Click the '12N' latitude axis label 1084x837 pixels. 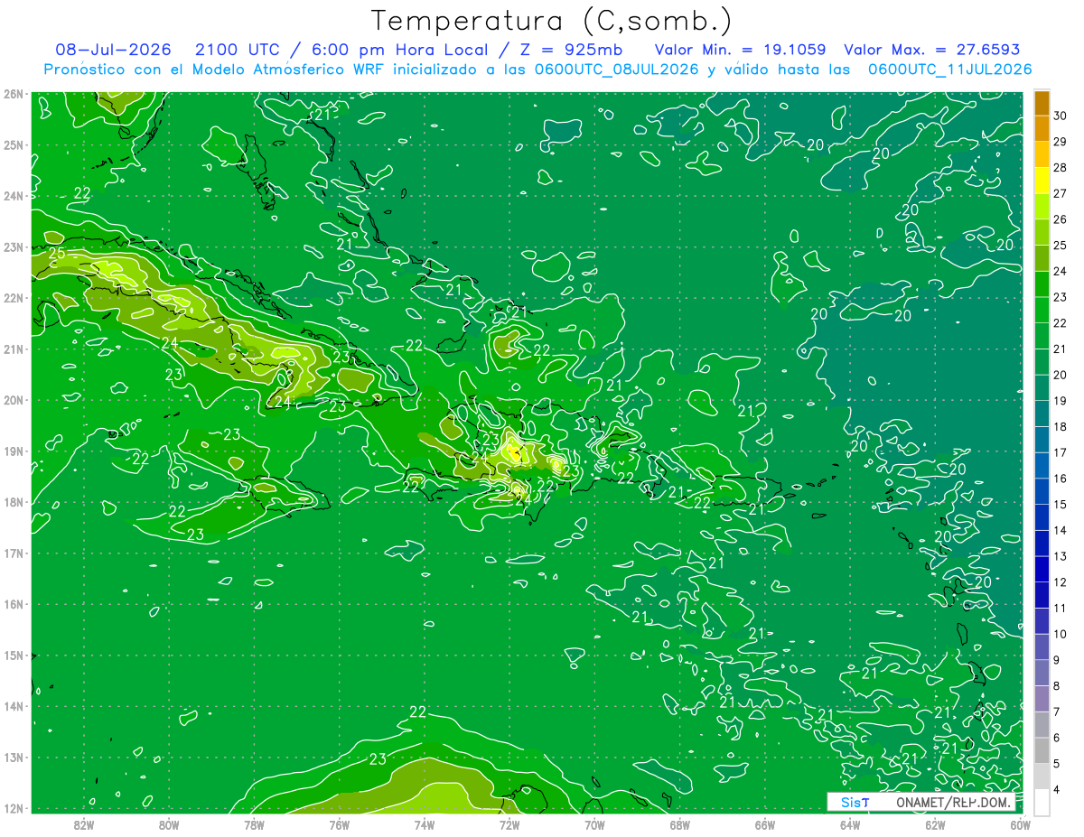tap(14, 808)
